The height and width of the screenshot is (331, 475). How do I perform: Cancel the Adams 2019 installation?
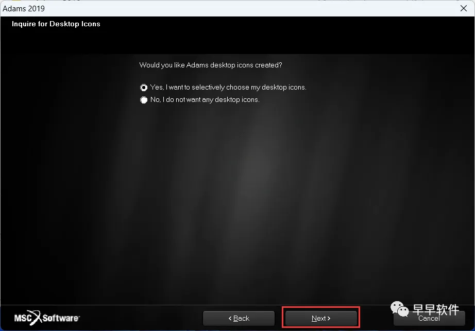coord(429,318)
